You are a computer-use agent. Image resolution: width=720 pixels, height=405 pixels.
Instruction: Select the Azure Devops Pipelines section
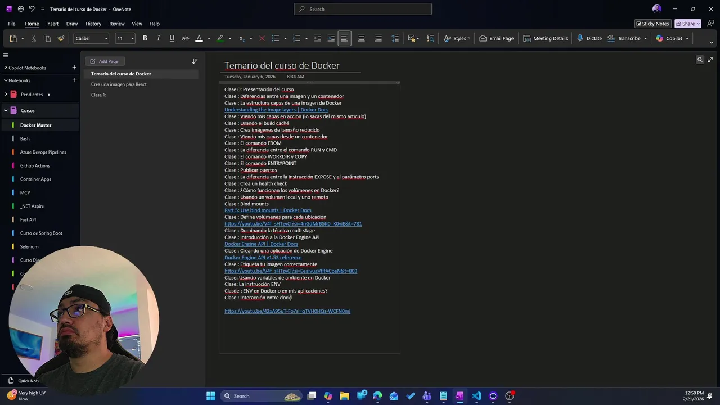click(x=43, y=152)
